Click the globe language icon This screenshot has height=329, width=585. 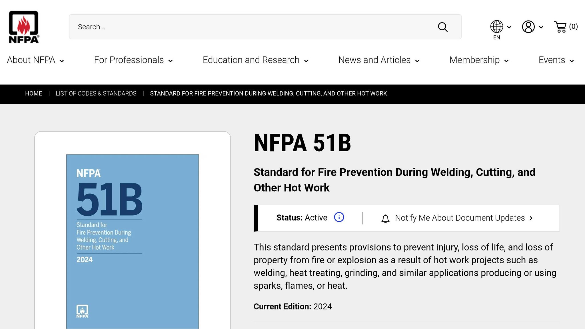[x=497, y=27]
